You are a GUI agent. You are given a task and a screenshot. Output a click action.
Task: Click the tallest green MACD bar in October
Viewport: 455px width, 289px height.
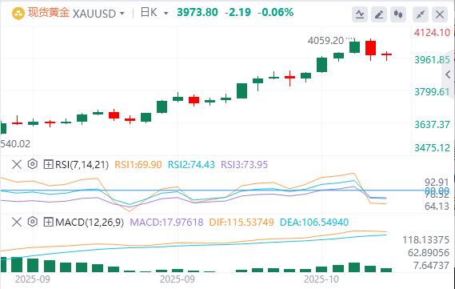click(x=354, y=267)
